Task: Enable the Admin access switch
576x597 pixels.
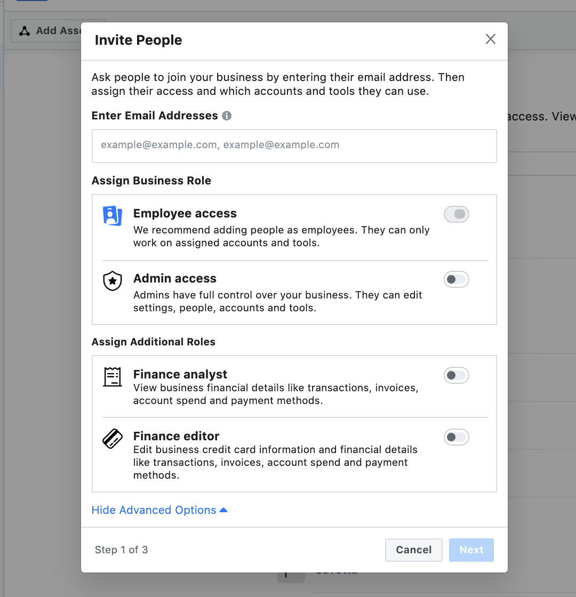Action: click(x=456, y=279)
